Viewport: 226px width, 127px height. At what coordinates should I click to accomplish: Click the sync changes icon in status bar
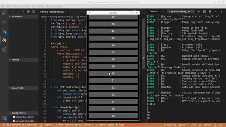[41, 125]
